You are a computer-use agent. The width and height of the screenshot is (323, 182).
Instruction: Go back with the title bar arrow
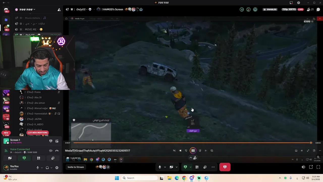click(4, 3)
